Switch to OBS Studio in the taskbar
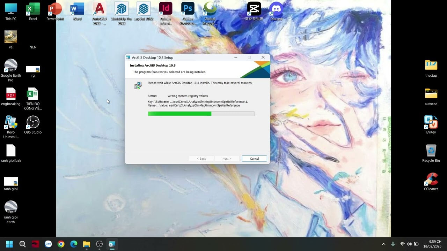Screen dimensions: 447x251 [100, 244]
